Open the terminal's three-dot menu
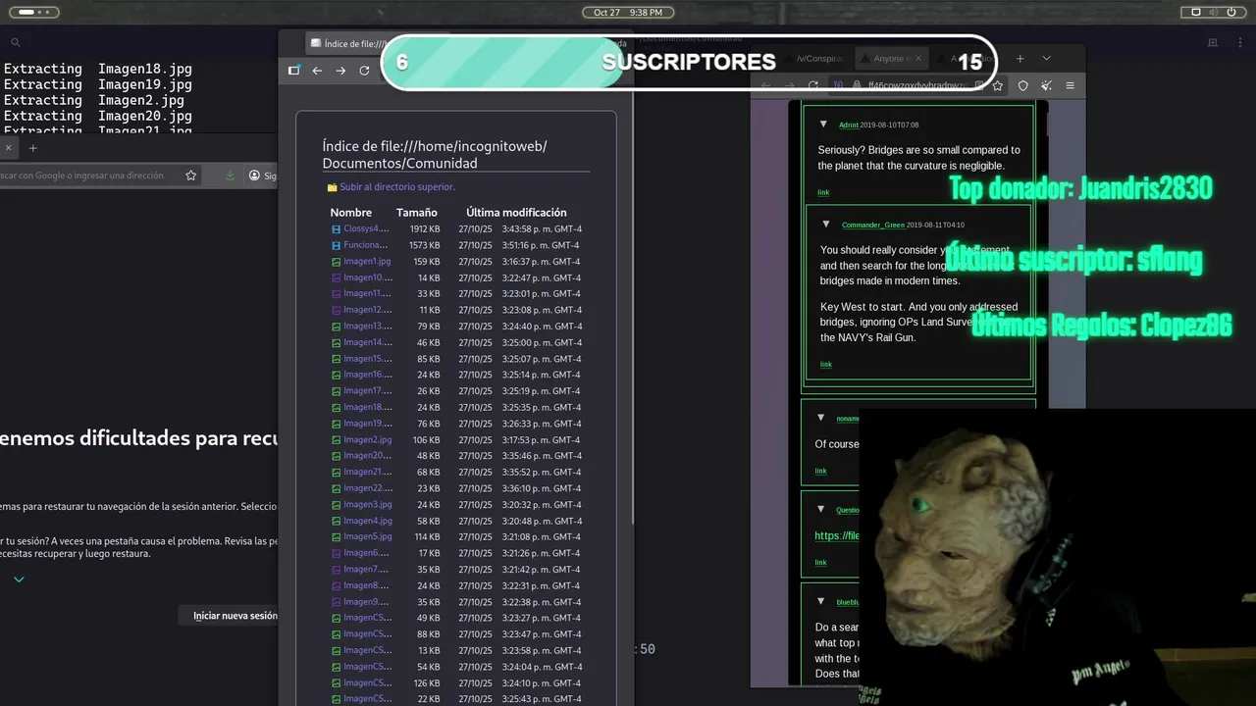 [x=1239, y=43]
